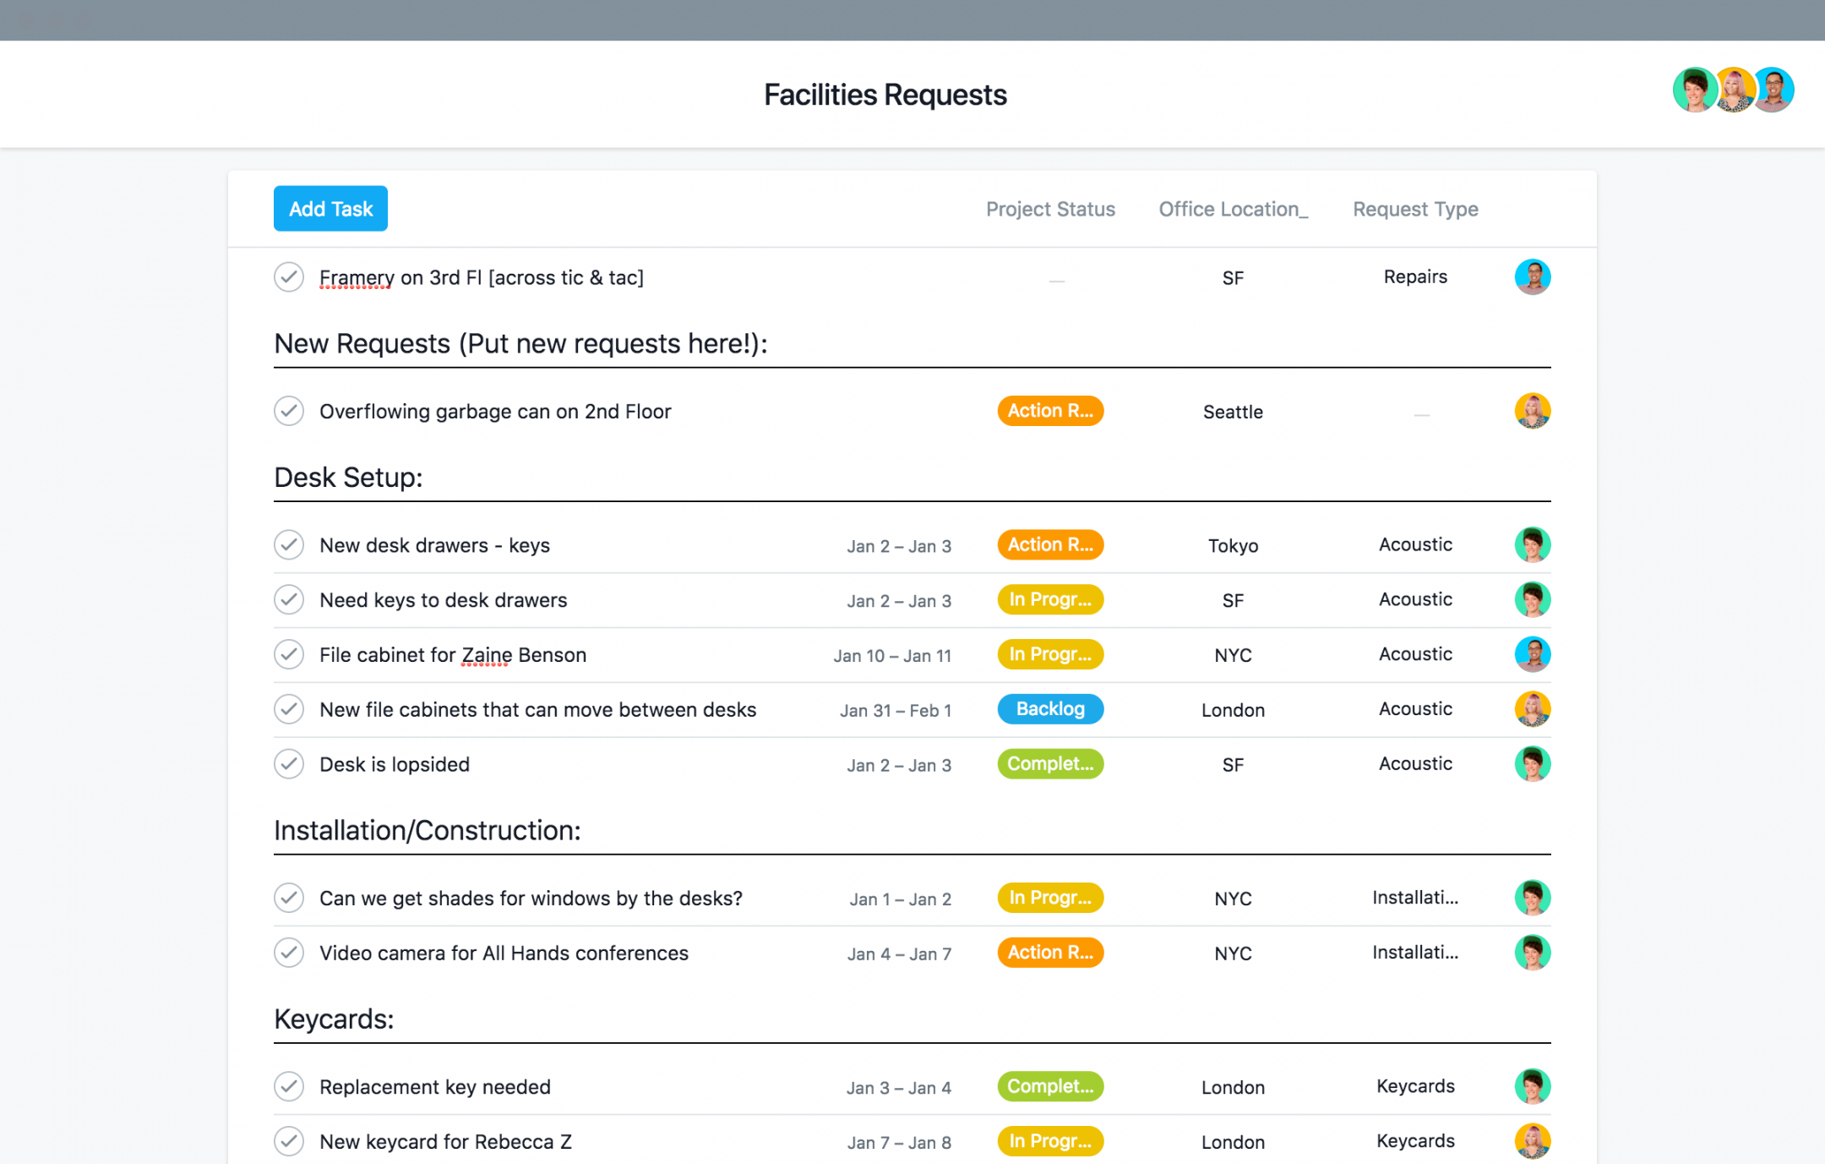
Task: Open task New file cabinets that can move
Action: tap(537, 710)
